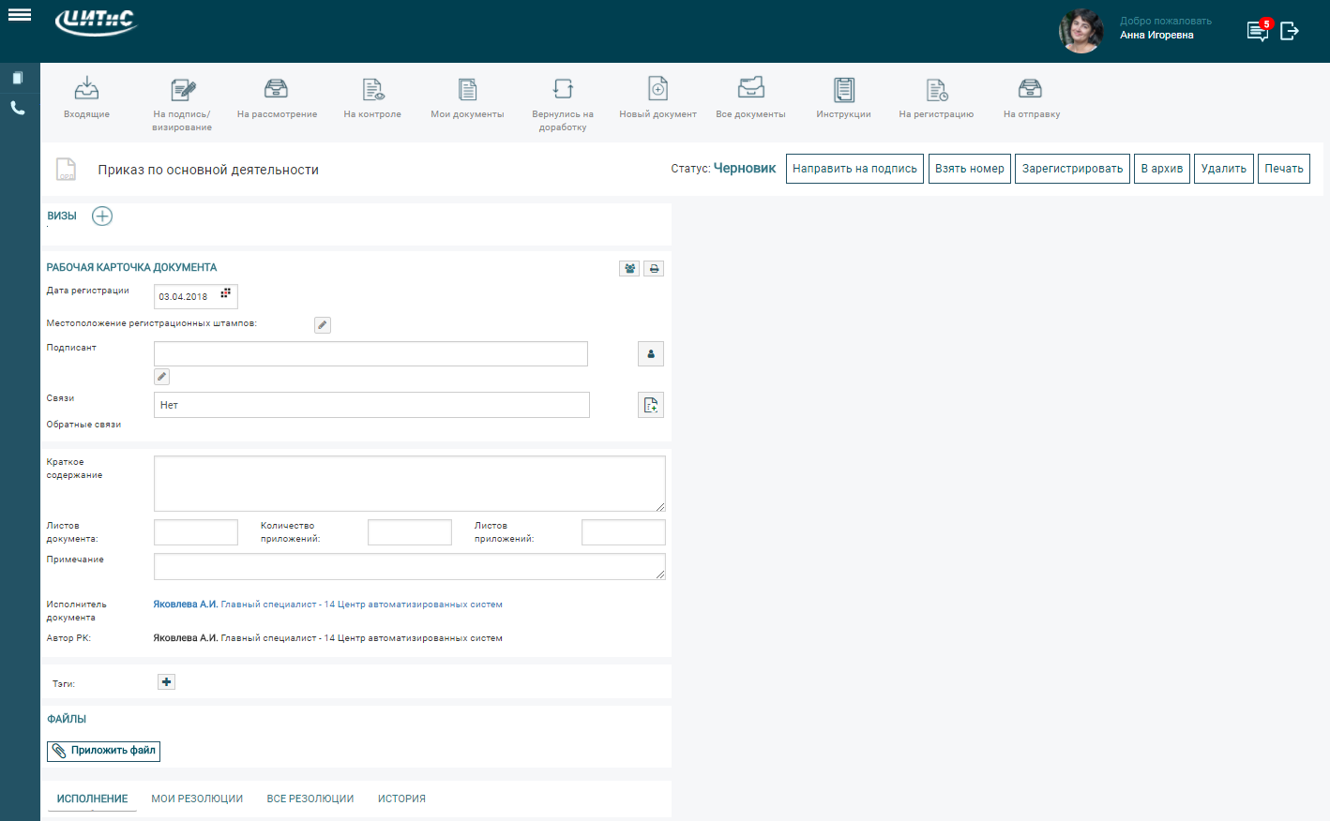This screenshot has width=1330, height=821.
Task: Switch to the История tab
Action: tap(401, 799)
